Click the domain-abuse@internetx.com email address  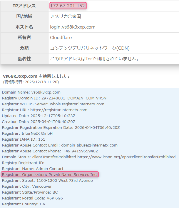pos(89,145)
